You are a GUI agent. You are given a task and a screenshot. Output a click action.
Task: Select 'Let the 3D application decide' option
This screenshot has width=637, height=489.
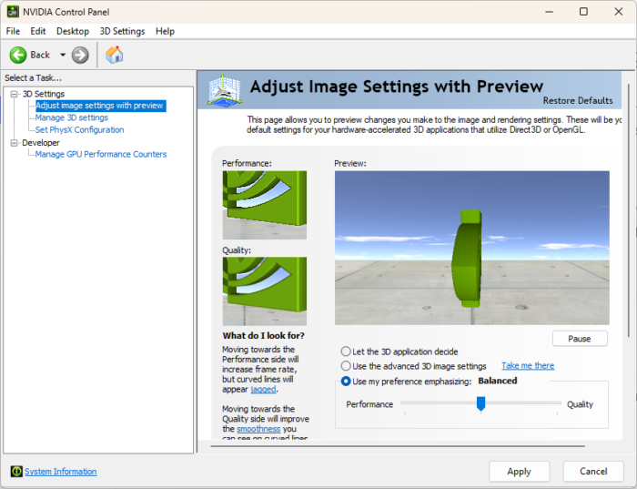click(346, 351)
